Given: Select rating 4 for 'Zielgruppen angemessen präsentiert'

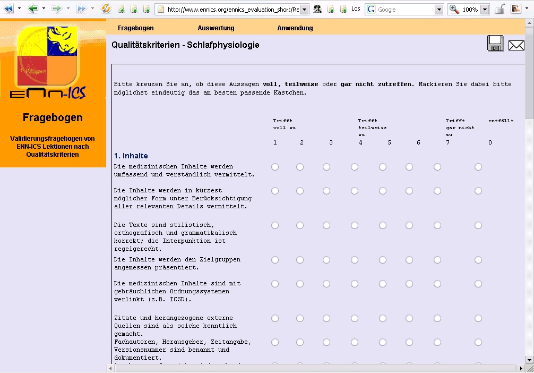Looking at the screenshot, I should 355,260.
